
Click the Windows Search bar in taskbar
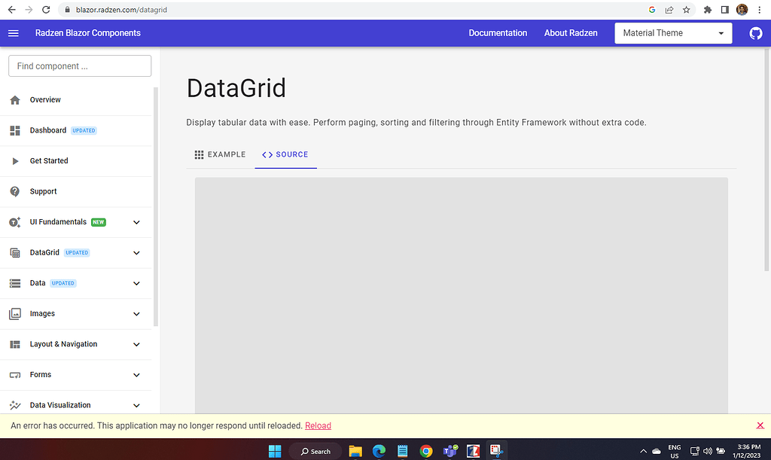click(x=315, y=450)
